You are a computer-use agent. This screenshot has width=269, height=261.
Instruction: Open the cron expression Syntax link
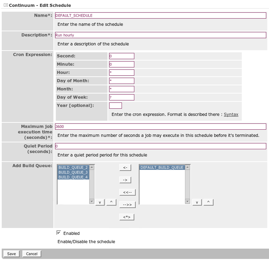tap(231, 115)
